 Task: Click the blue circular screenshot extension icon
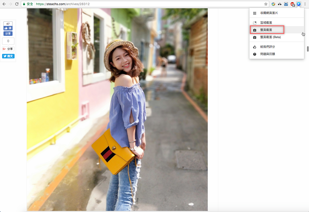299,4
